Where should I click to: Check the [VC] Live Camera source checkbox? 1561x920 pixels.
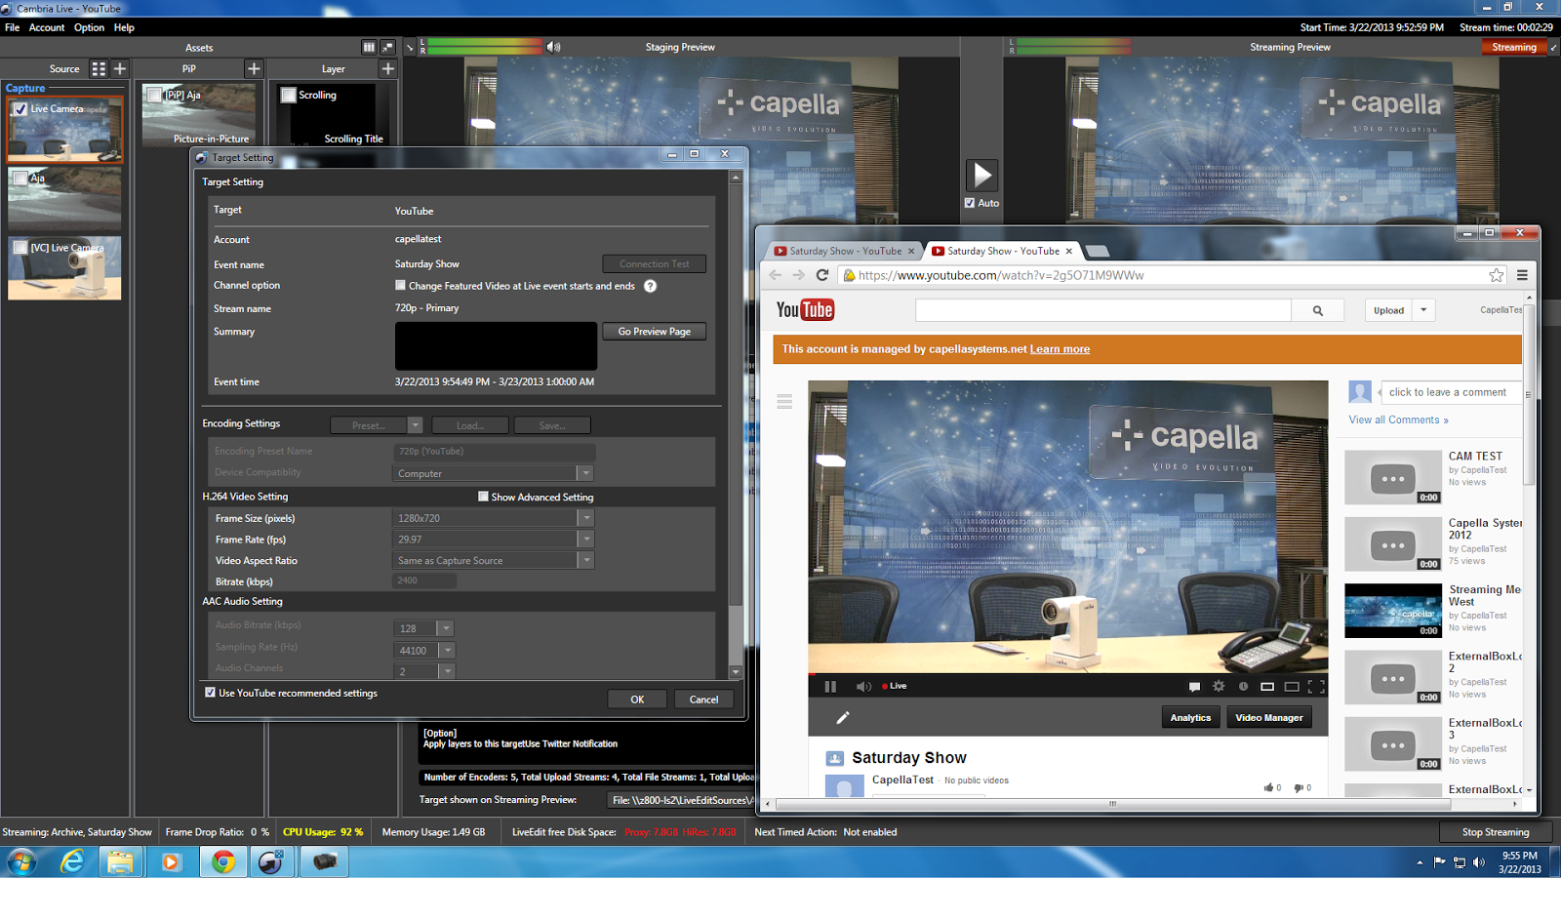pos(20,248)
